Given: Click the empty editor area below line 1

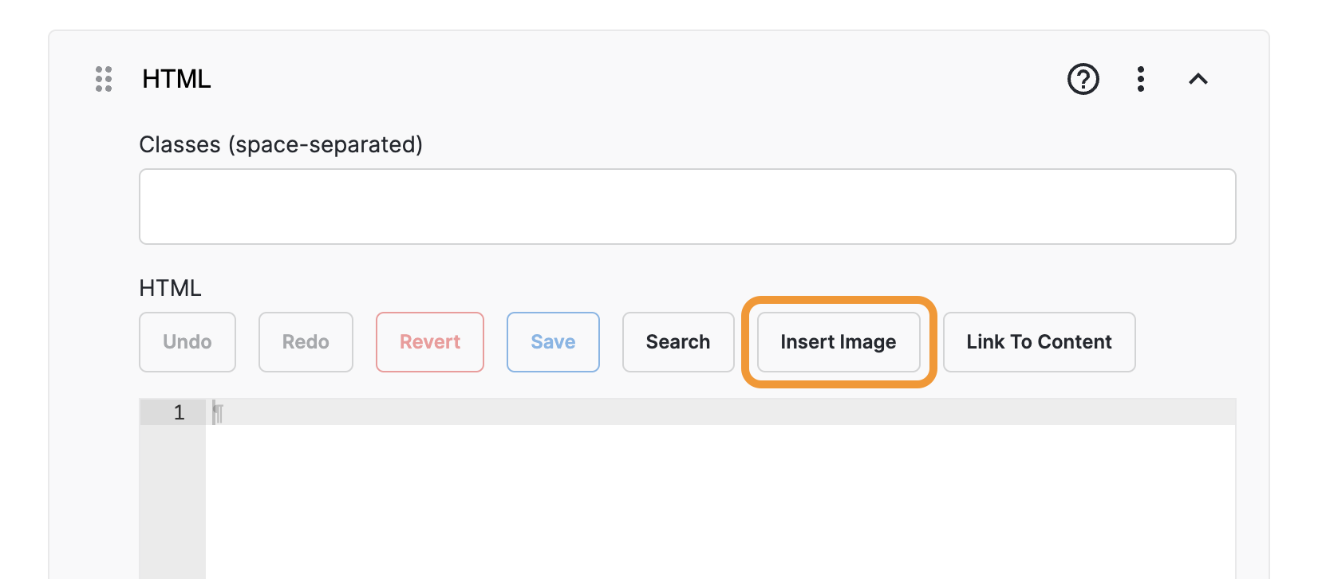Looking at the screenshot, I should coord(718,502).
